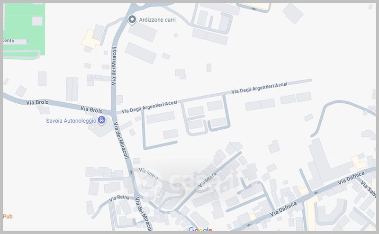Click the Via Salv street label at the right edge
The height and width of the screenshot is (234, 379).
pos(369,189)
